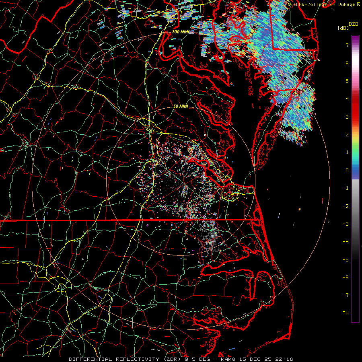Click the "-6" value on the color scale

(346, 278)
